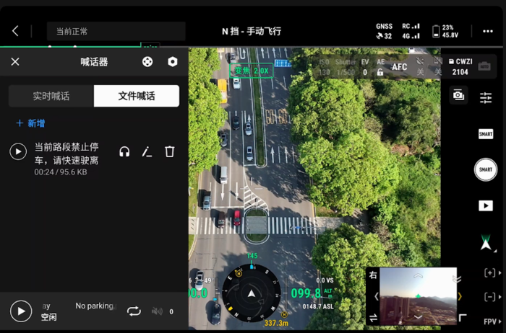The image size is (506, 333).
Task: Open the ISO 130 setting
Action: pyautogui.click(x=324, y=67)
